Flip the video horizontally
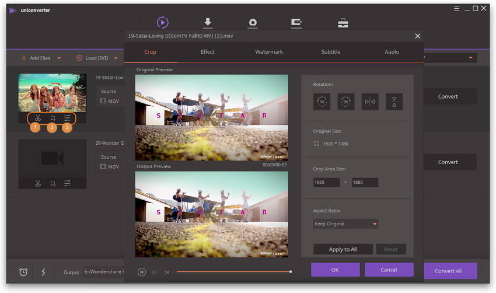The image size is (496, 293). (370, 102)
